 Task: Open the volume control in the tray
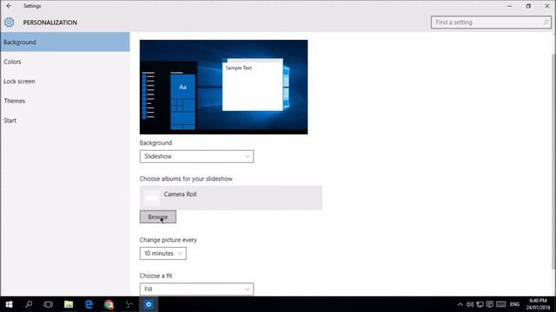470,304
